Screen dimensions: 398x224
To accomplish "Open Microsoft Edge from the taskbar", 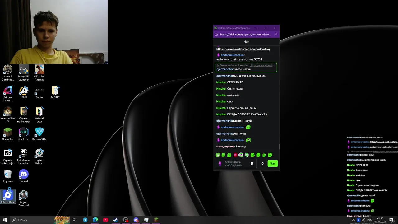I will [95, 220].
